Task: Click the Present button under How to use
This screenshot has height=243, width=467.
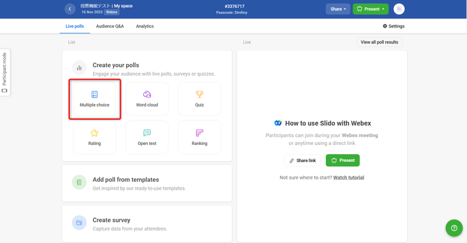Action: coord(342,160)
